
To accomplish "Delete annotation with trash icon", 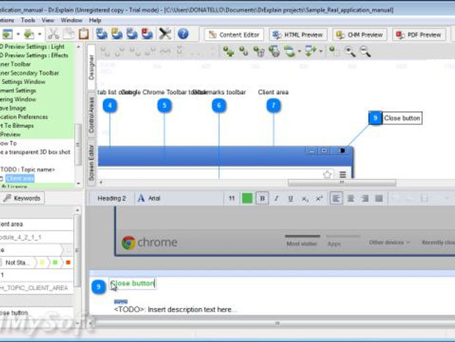I will pos(259,51).
